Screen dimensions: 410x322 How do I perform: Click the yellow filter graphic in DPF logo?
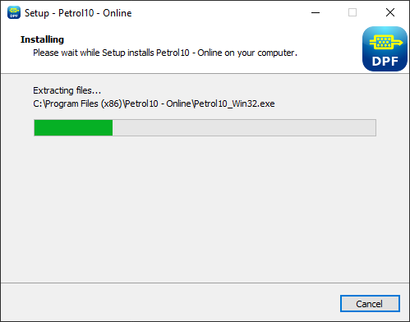point(385,42)
